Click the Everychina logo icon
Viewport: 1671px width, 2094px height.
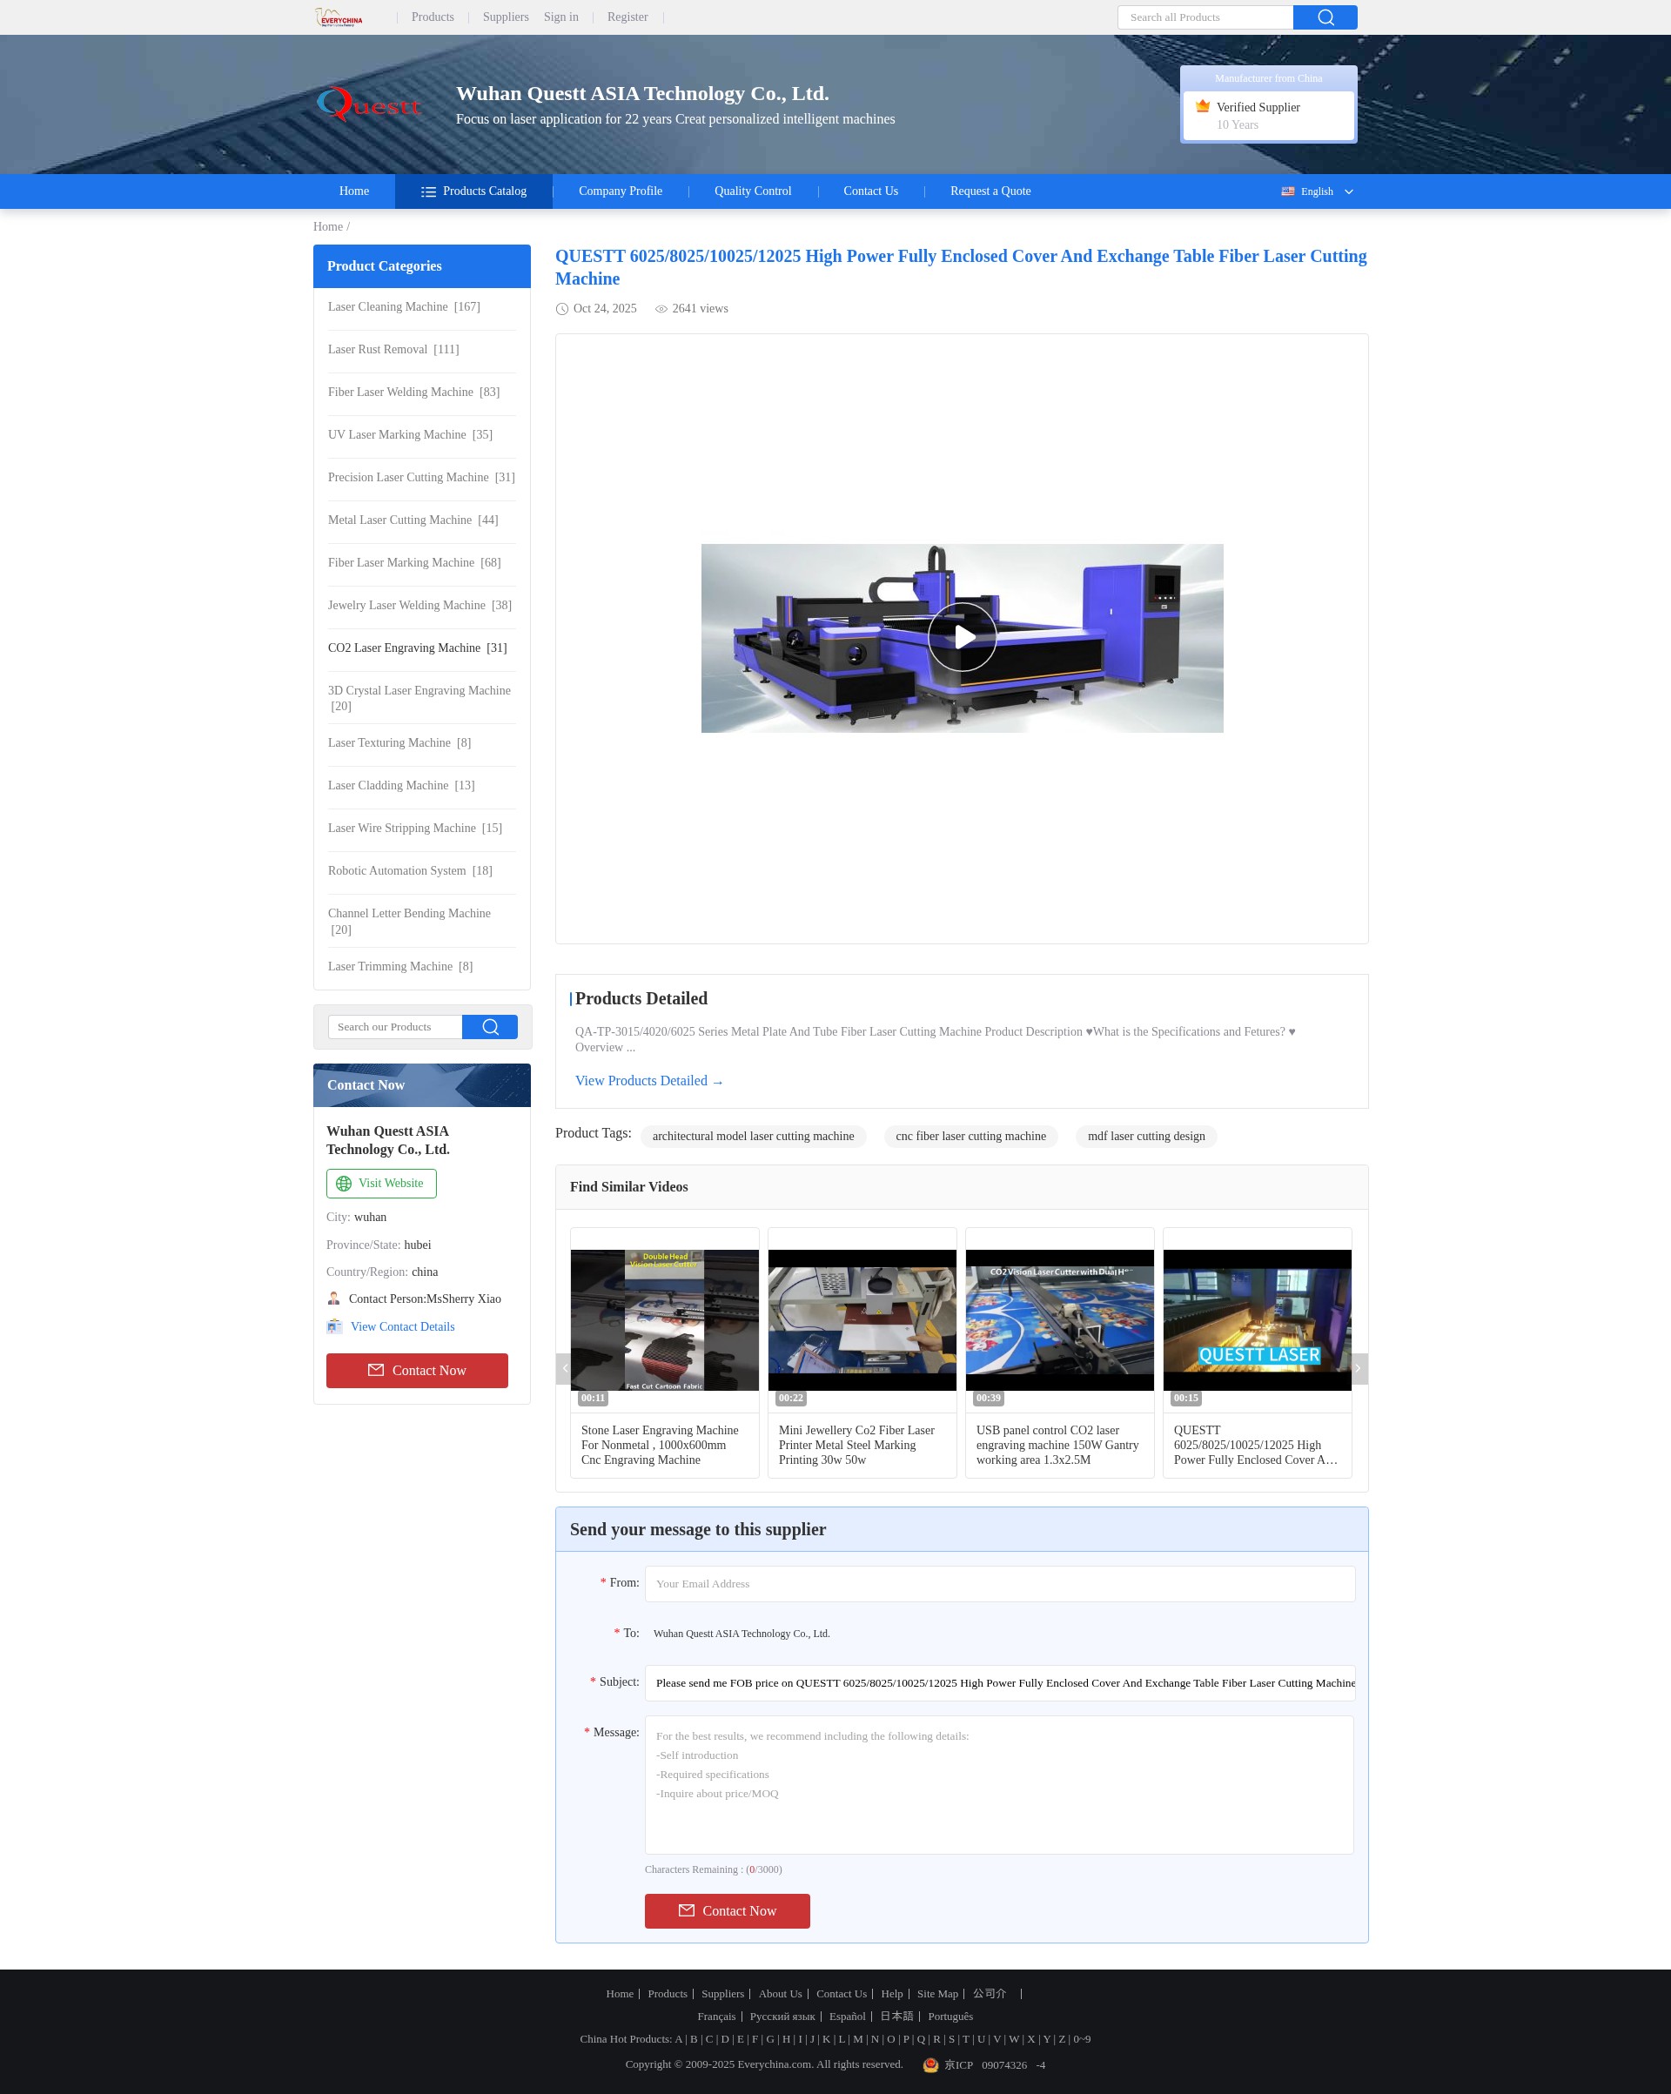coord(339,17)
